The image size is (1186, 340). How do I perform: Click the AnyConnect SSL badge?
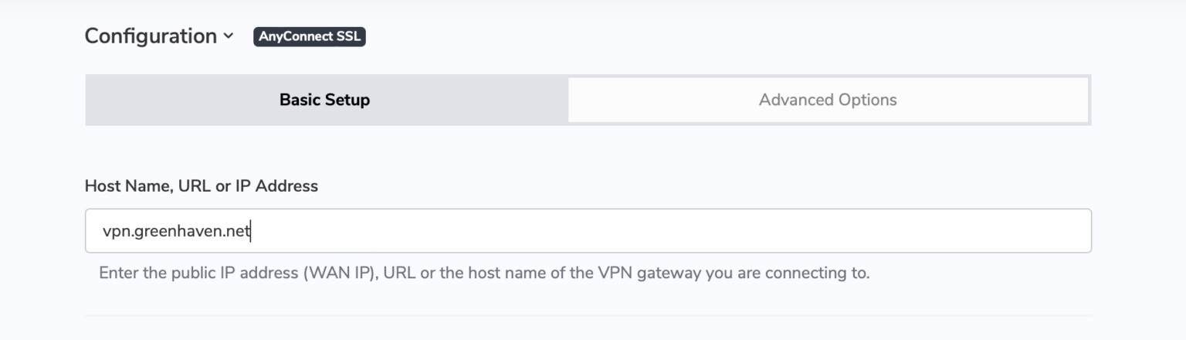pyautogui.click(x=309, y=36)
